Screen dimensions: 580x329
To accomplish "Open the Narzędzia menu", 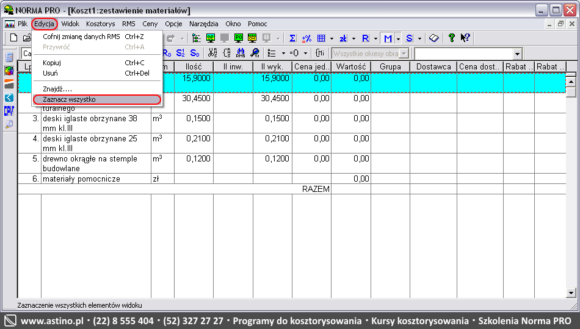I will click(x=204, y=24).
